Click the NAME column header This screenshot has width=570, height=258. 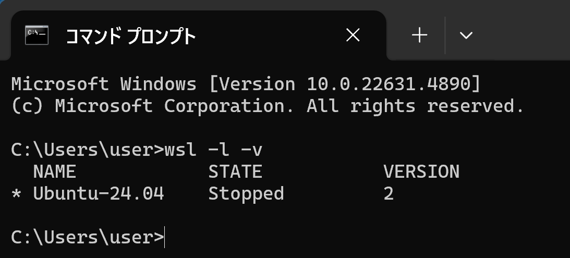pos(55,171)
